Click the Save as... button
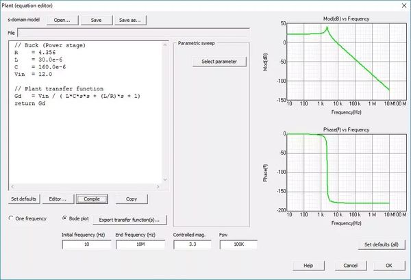Viewport: 411px width, 280px height. pyautogui.click(x=129, y=20)
